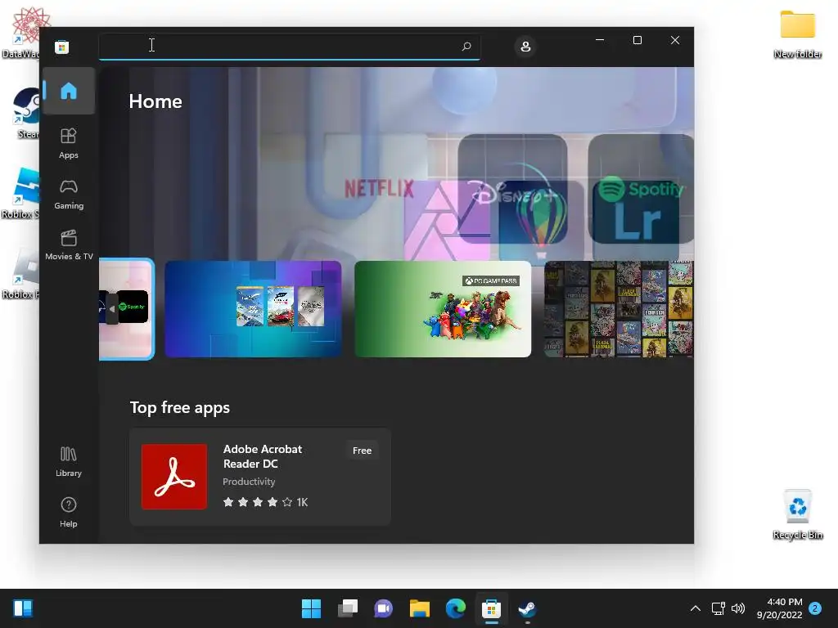Launch Microsoft Edge from the taskbar
Image resolution: width=838 pixels, height=628 pixels.
tap(455, 608)
